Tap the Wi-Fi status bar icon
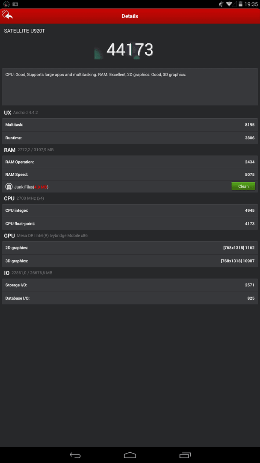 pyautogui.click(x=229, y=4)
